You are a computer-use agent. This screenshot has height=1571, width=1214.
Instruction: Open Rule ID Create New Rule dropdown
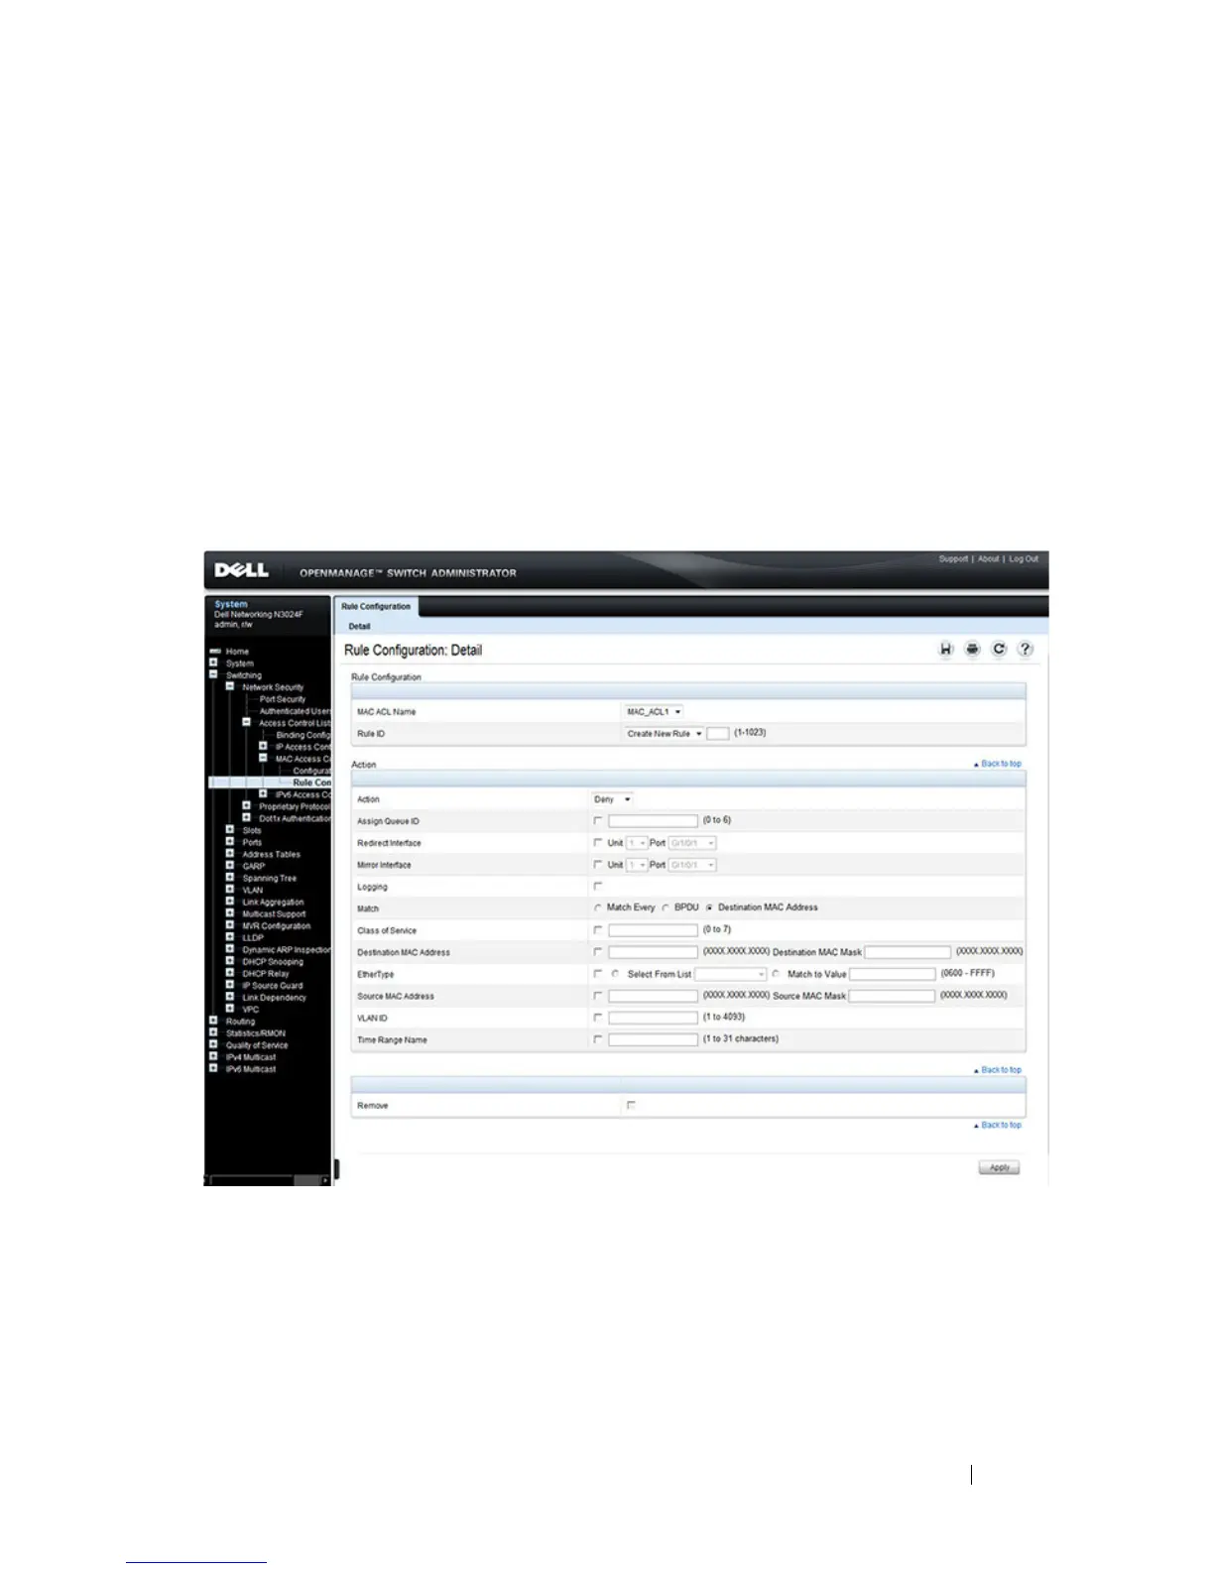pyautogui.click(x=664, y=734)
